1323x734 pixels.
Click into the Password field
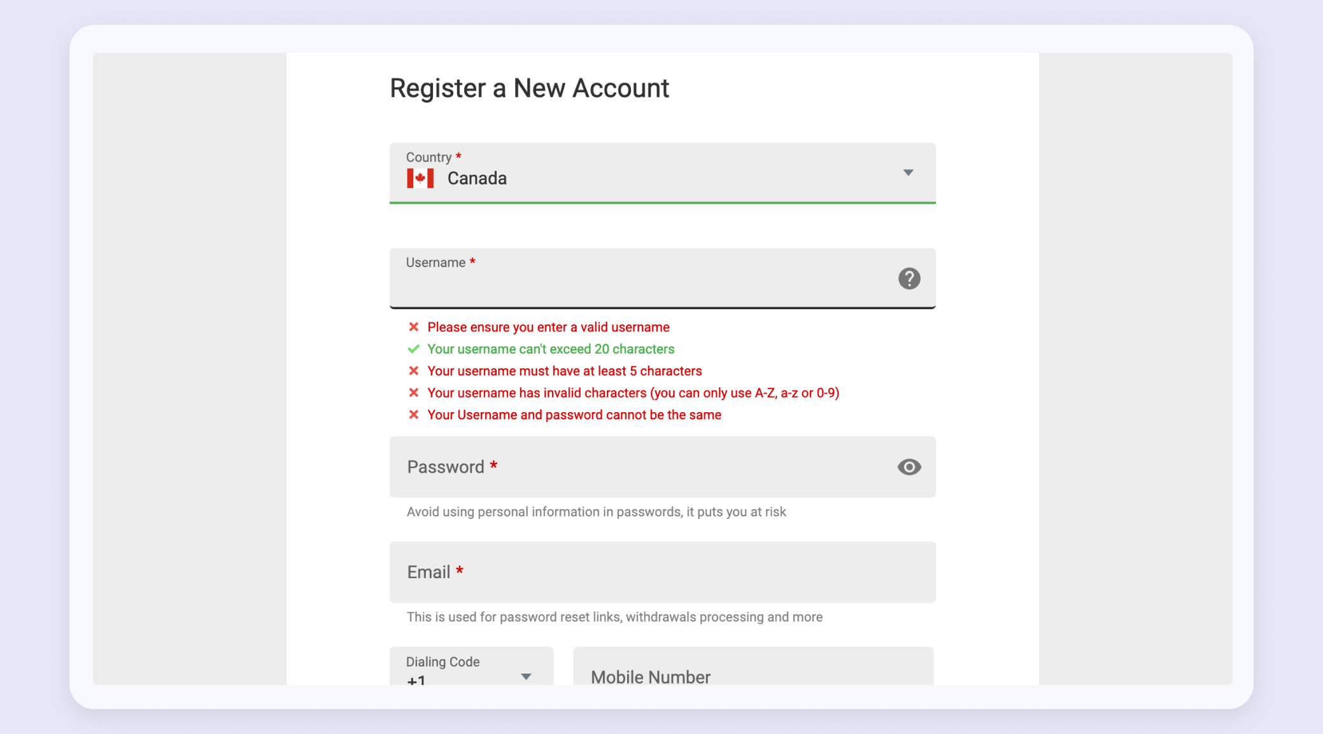pos(643,467)
